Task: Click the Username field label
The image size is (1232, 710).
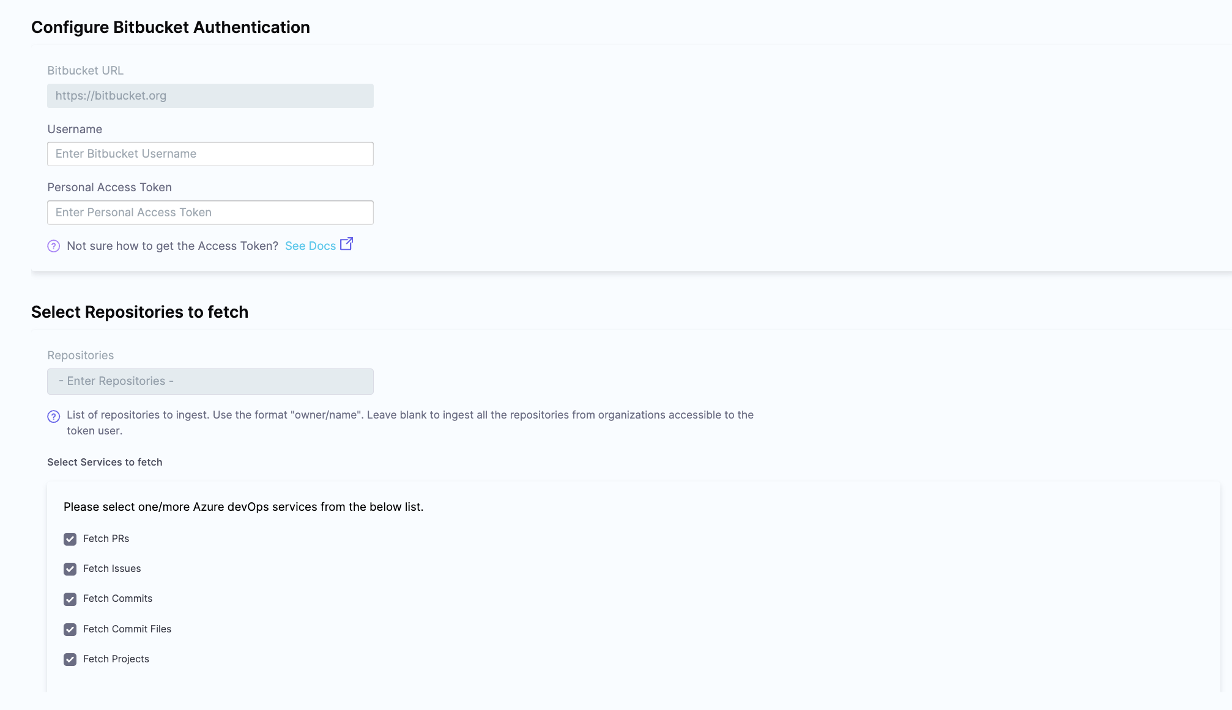Action: click(x=75, y=129)
